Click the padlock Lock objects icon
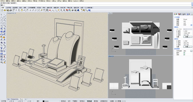 [x=64, y=10]
